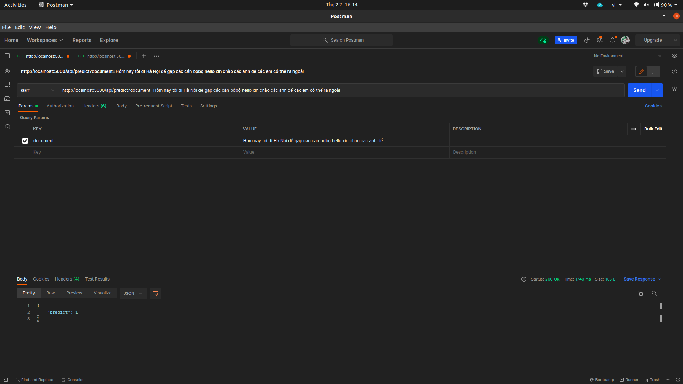Copy response with copy icon
Image resolution: width=683 pixels, height=384 pixels.
click(640, 293)
